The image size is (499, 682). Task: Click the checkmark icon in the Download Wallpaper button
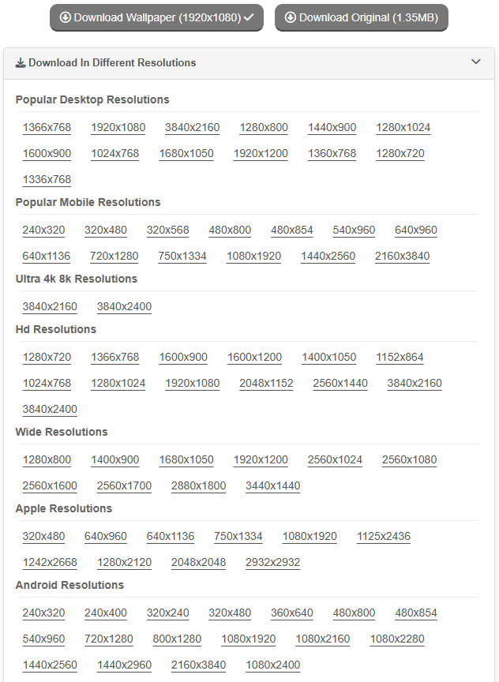pos(249,17)
